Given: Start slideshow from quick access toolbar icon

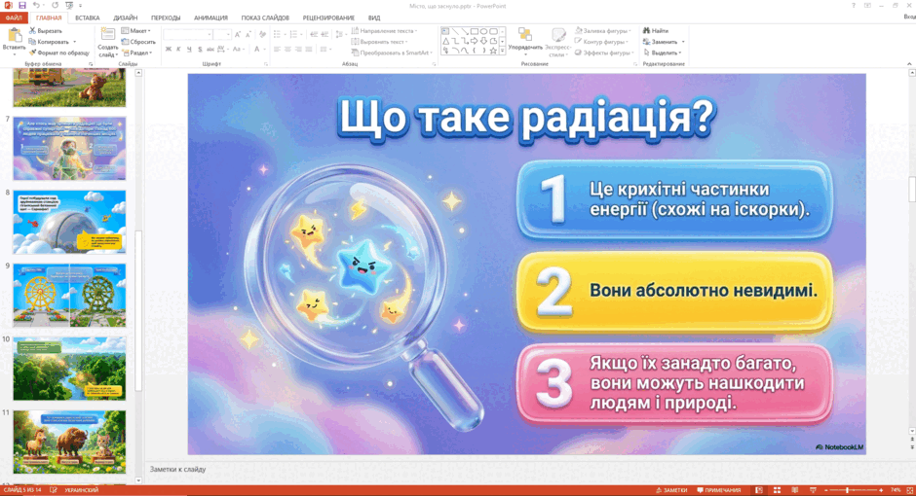Looking at the screenshot, I should pos(69,5).
